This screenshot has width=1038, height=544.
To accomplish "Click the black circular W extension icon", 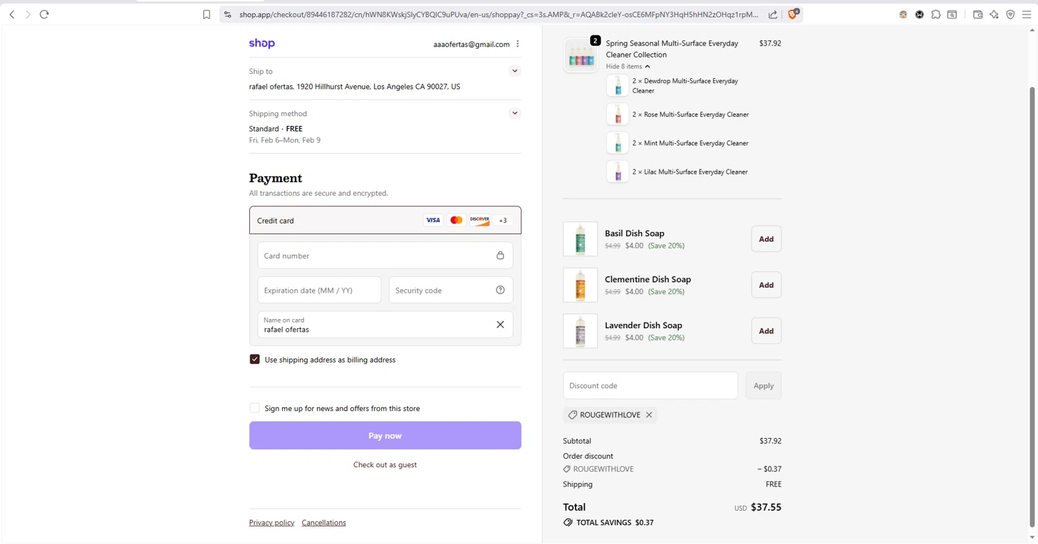I will [920, 15].
